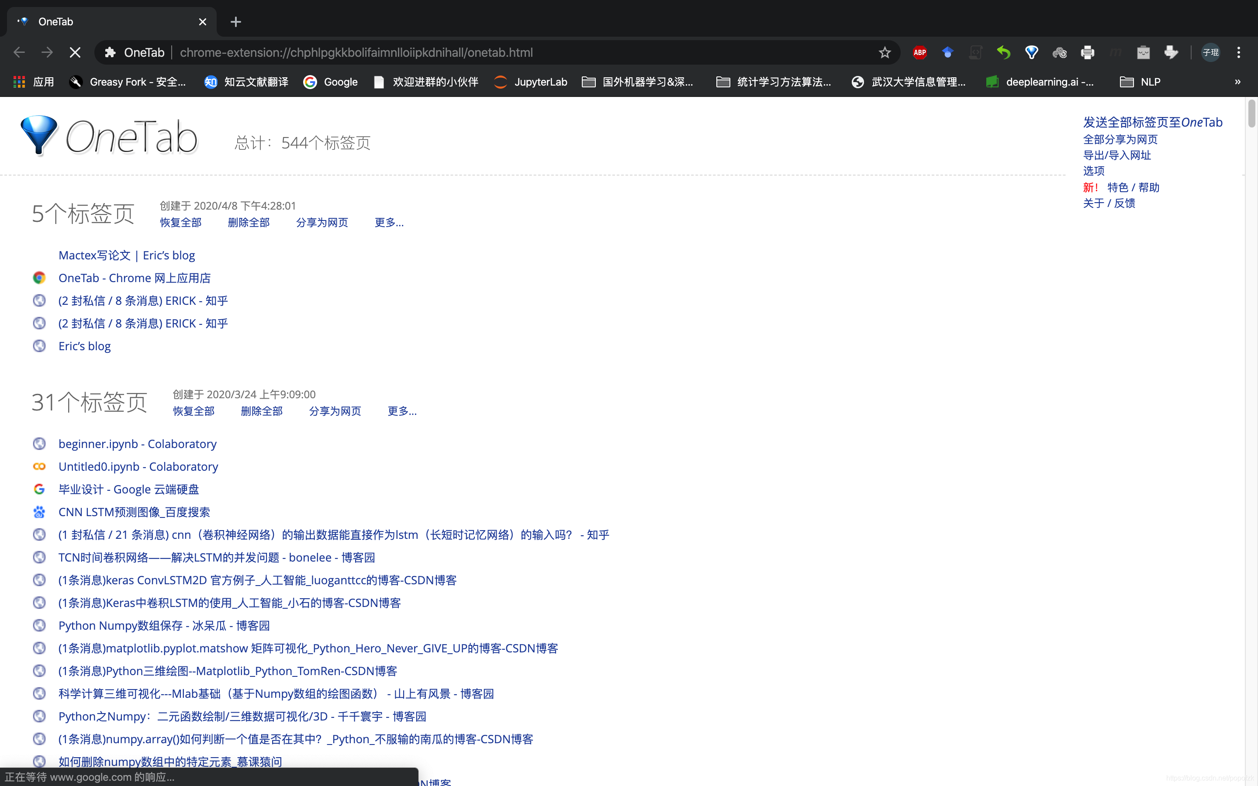The image size is (1258, 786).
Task: Expand 更多... options for the 5-tab group
Action: point(389,222)
